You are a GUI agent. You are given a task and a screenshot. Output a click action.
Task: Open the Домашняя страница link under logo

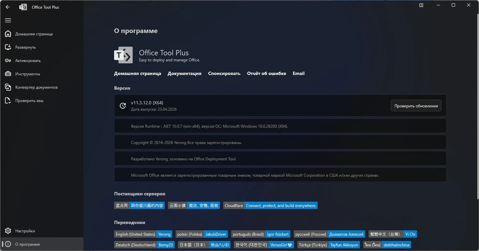pyautogui.click(x=138, y=74)
